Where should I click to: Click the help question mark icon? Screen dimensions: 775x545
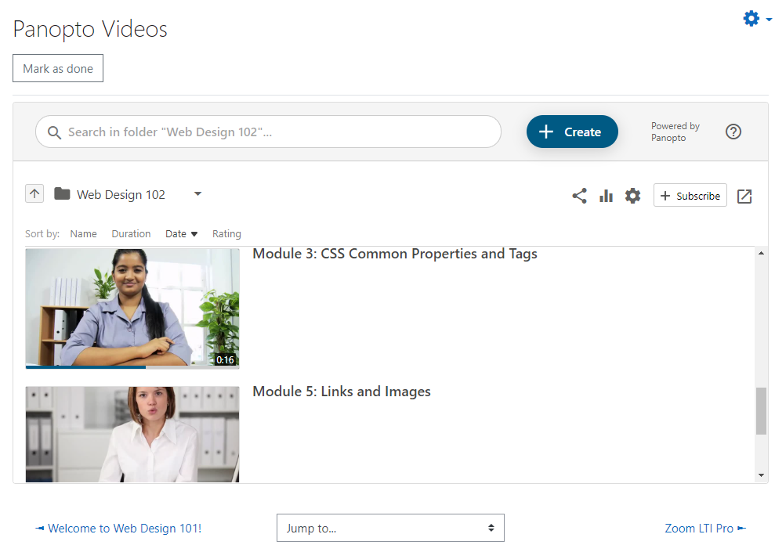[x=733, y=132]
